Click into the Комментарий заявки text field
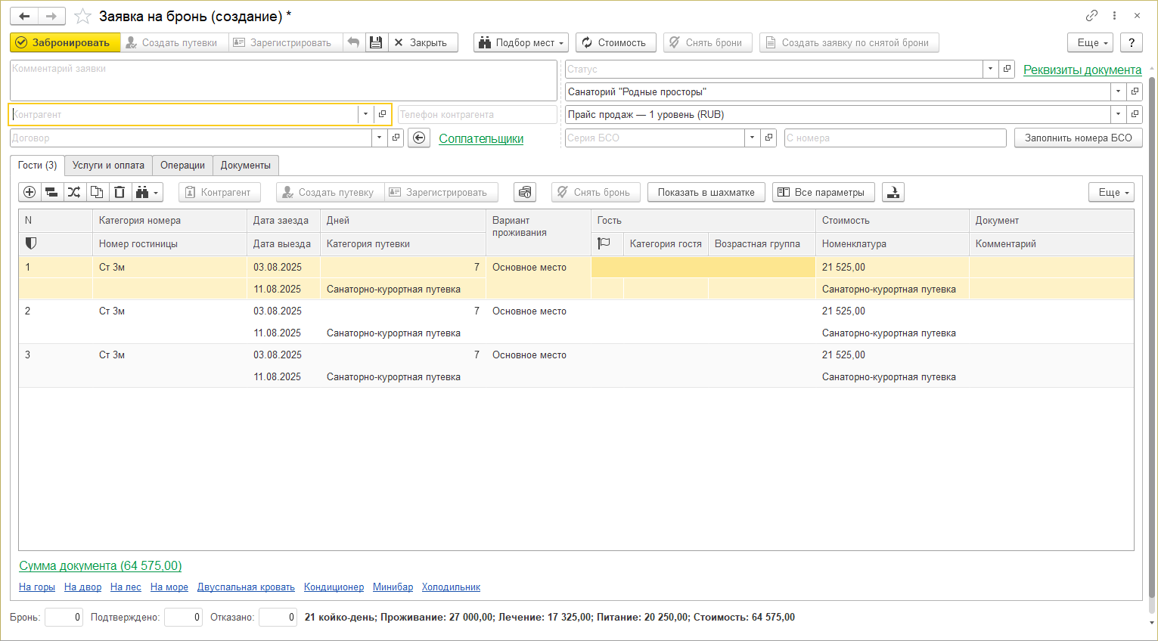Viewport: 1158px width, 641px height. (x=283, y=81)
